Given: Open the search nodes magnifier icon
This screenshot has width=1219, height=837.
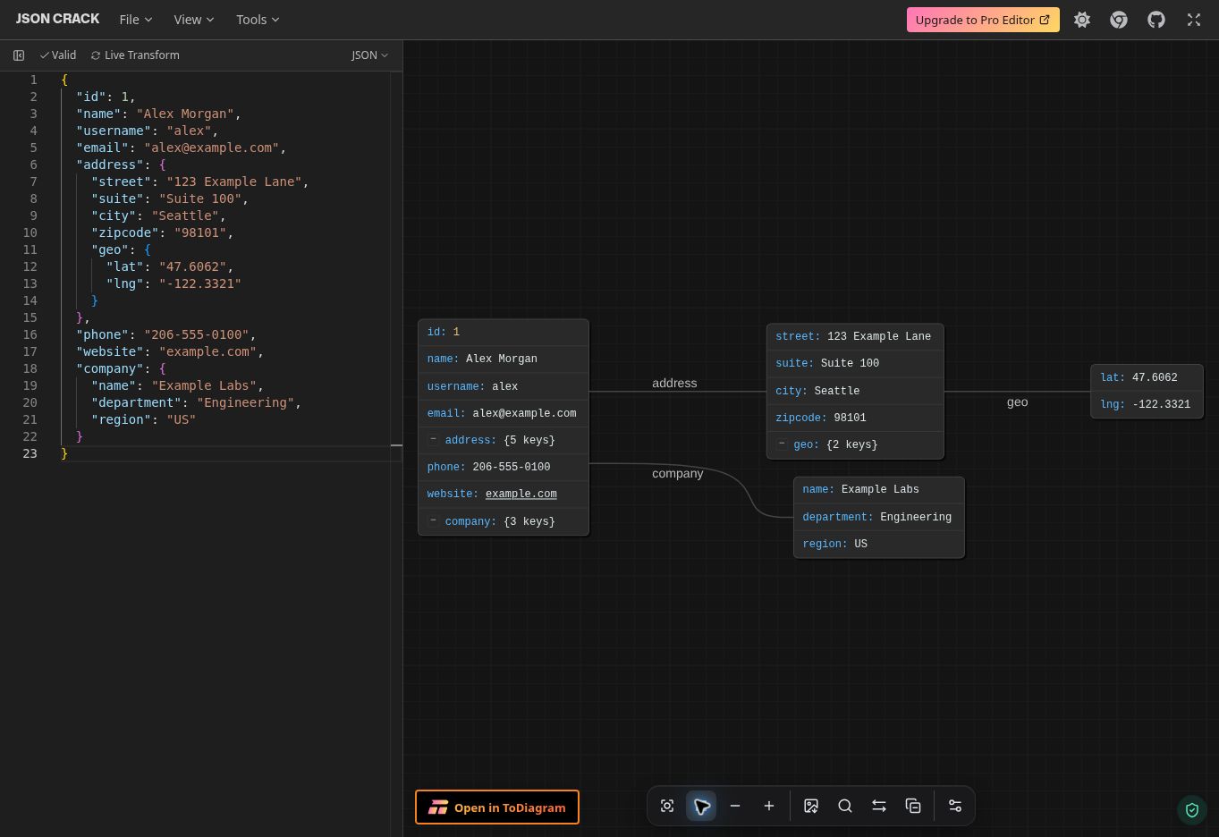Looking at the screenshot, I should pyautogui.click(x=845, y=806).
